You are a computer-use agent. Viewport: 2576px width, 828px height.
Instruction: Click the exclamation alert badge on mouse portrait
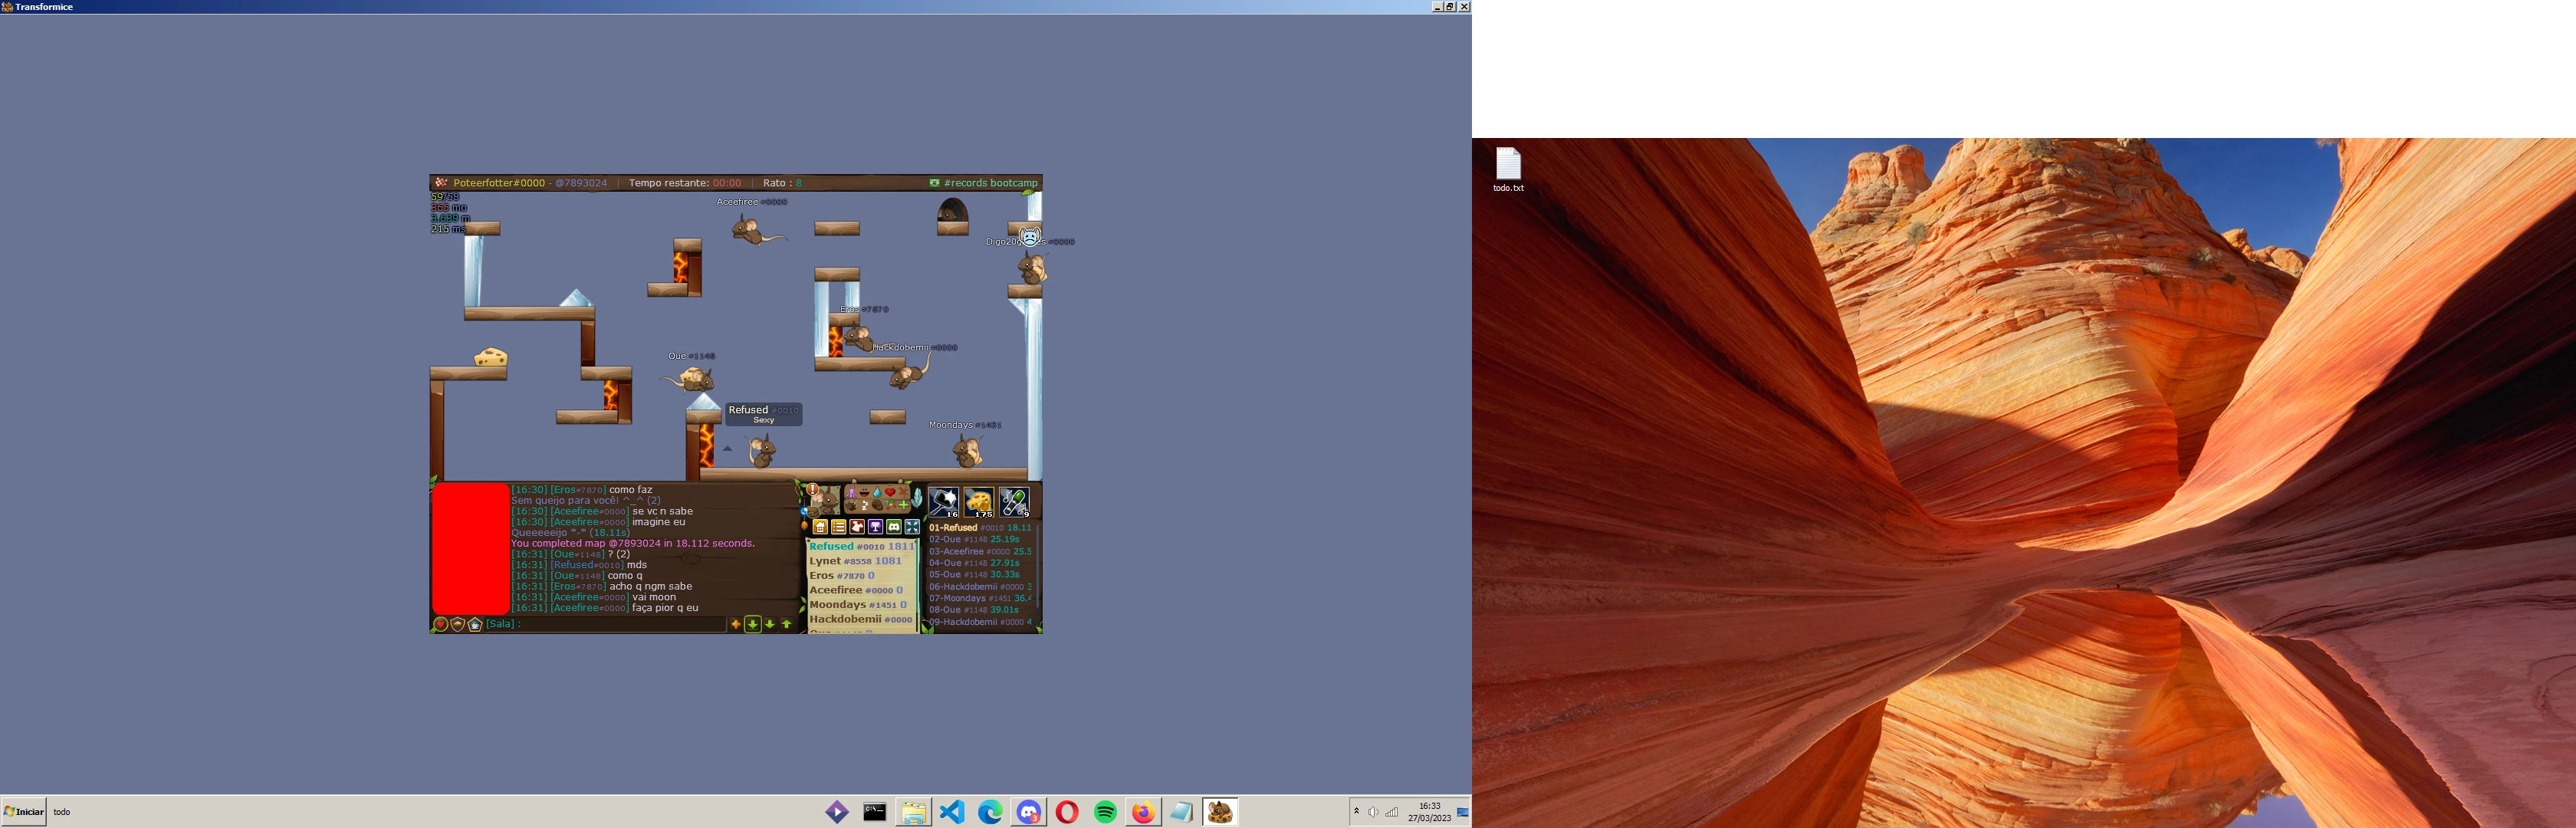[x=813, y=489]
